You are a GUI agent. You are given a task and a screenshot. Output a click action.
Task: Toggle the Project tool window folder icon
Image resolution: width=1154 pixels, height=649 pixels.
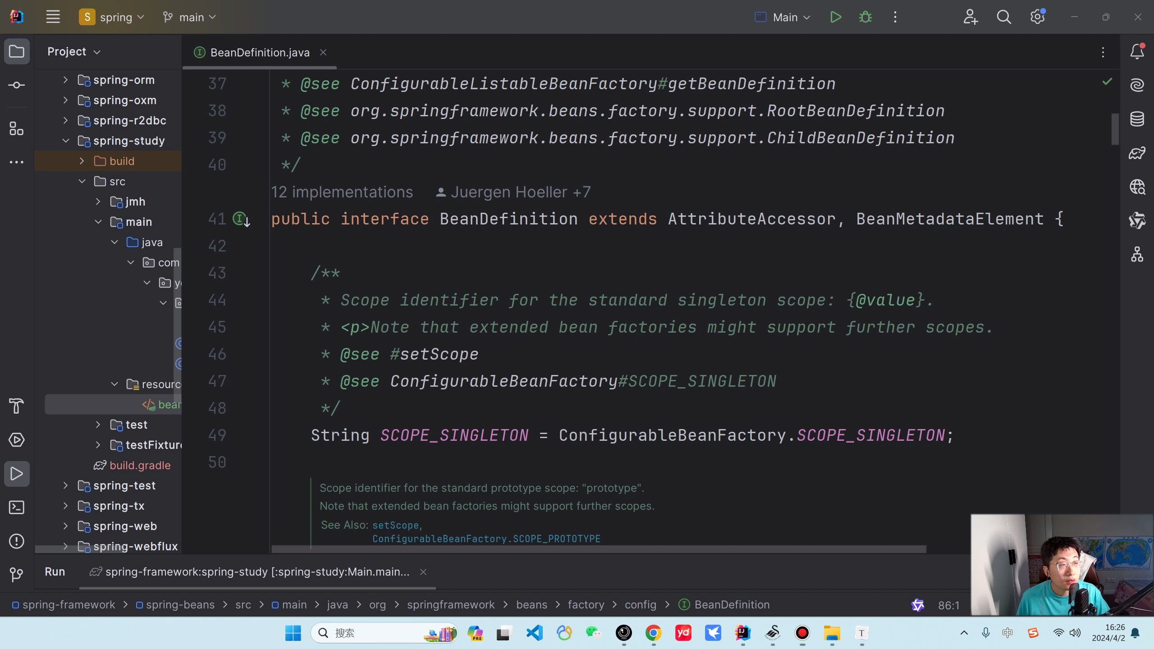point(17,51)
